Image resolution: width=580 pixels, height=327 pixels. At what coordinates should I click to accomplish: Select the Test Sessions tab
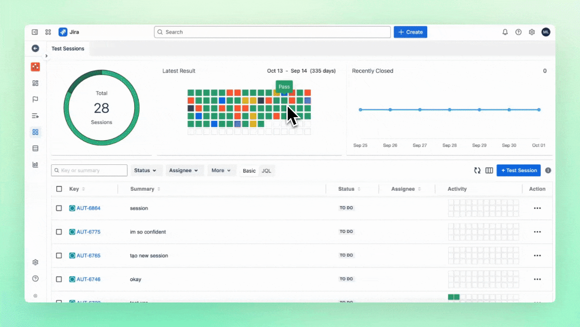tap(68, 49)
